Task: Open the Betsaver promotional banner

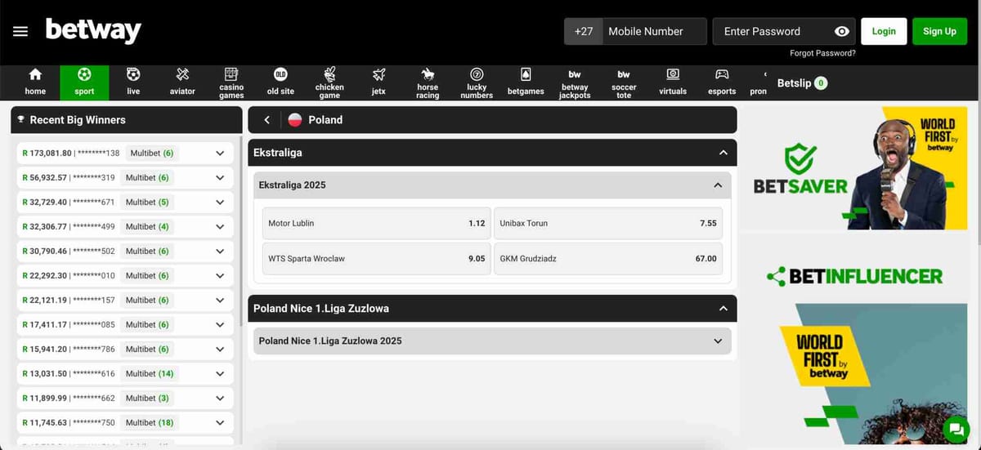Action: click(853, 168)
